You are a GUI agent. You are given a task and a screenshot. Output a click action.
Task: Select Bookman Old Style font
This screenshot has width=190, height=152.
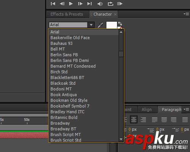coord(84,100)
